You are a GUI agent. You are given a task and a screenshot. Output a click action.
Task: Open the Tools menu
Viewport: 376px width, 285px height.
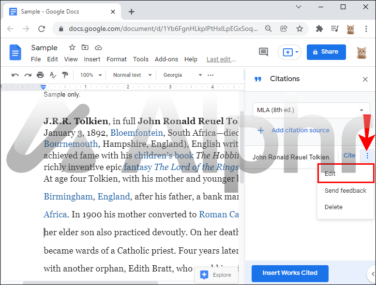(x=141, y=59)
